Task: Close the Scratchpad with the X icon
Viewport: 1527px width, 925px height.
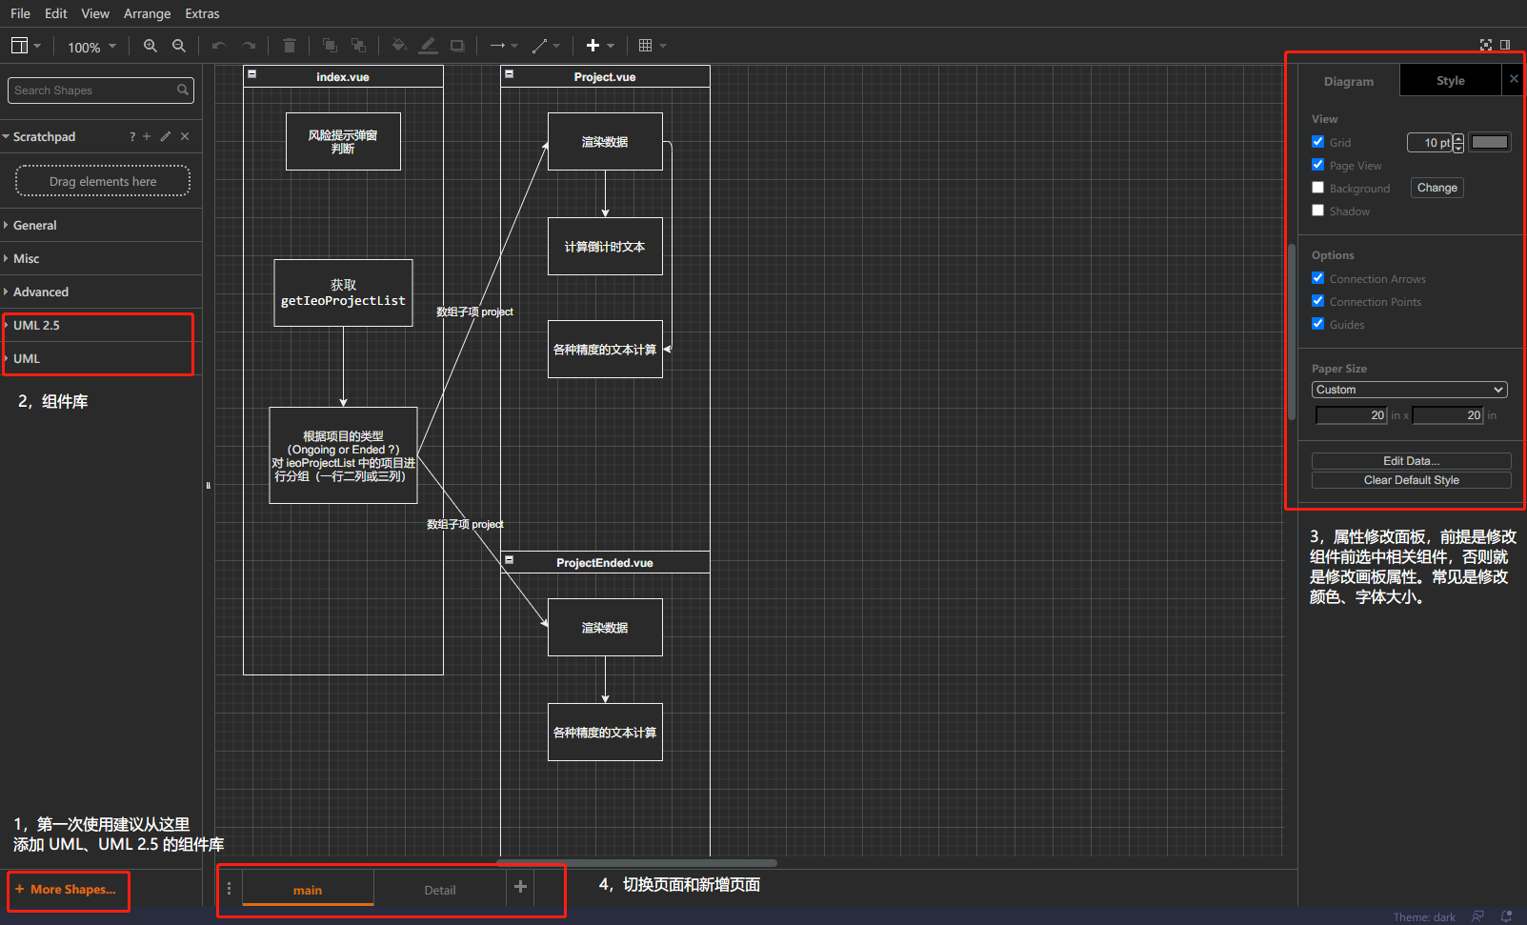Action: [x=185, y=137]
